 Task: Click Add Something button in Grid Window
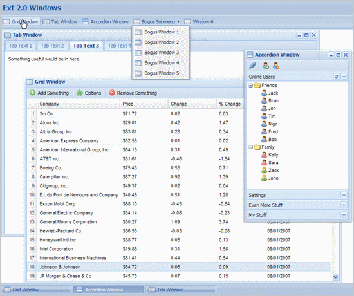coord(49,93)
